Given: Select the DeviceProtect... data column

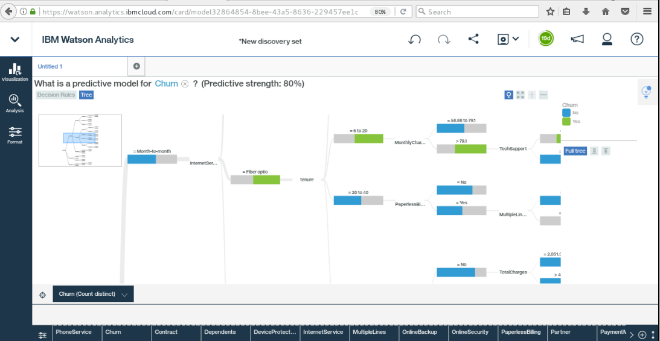Looking at the screenshot, I should point(275,332).
